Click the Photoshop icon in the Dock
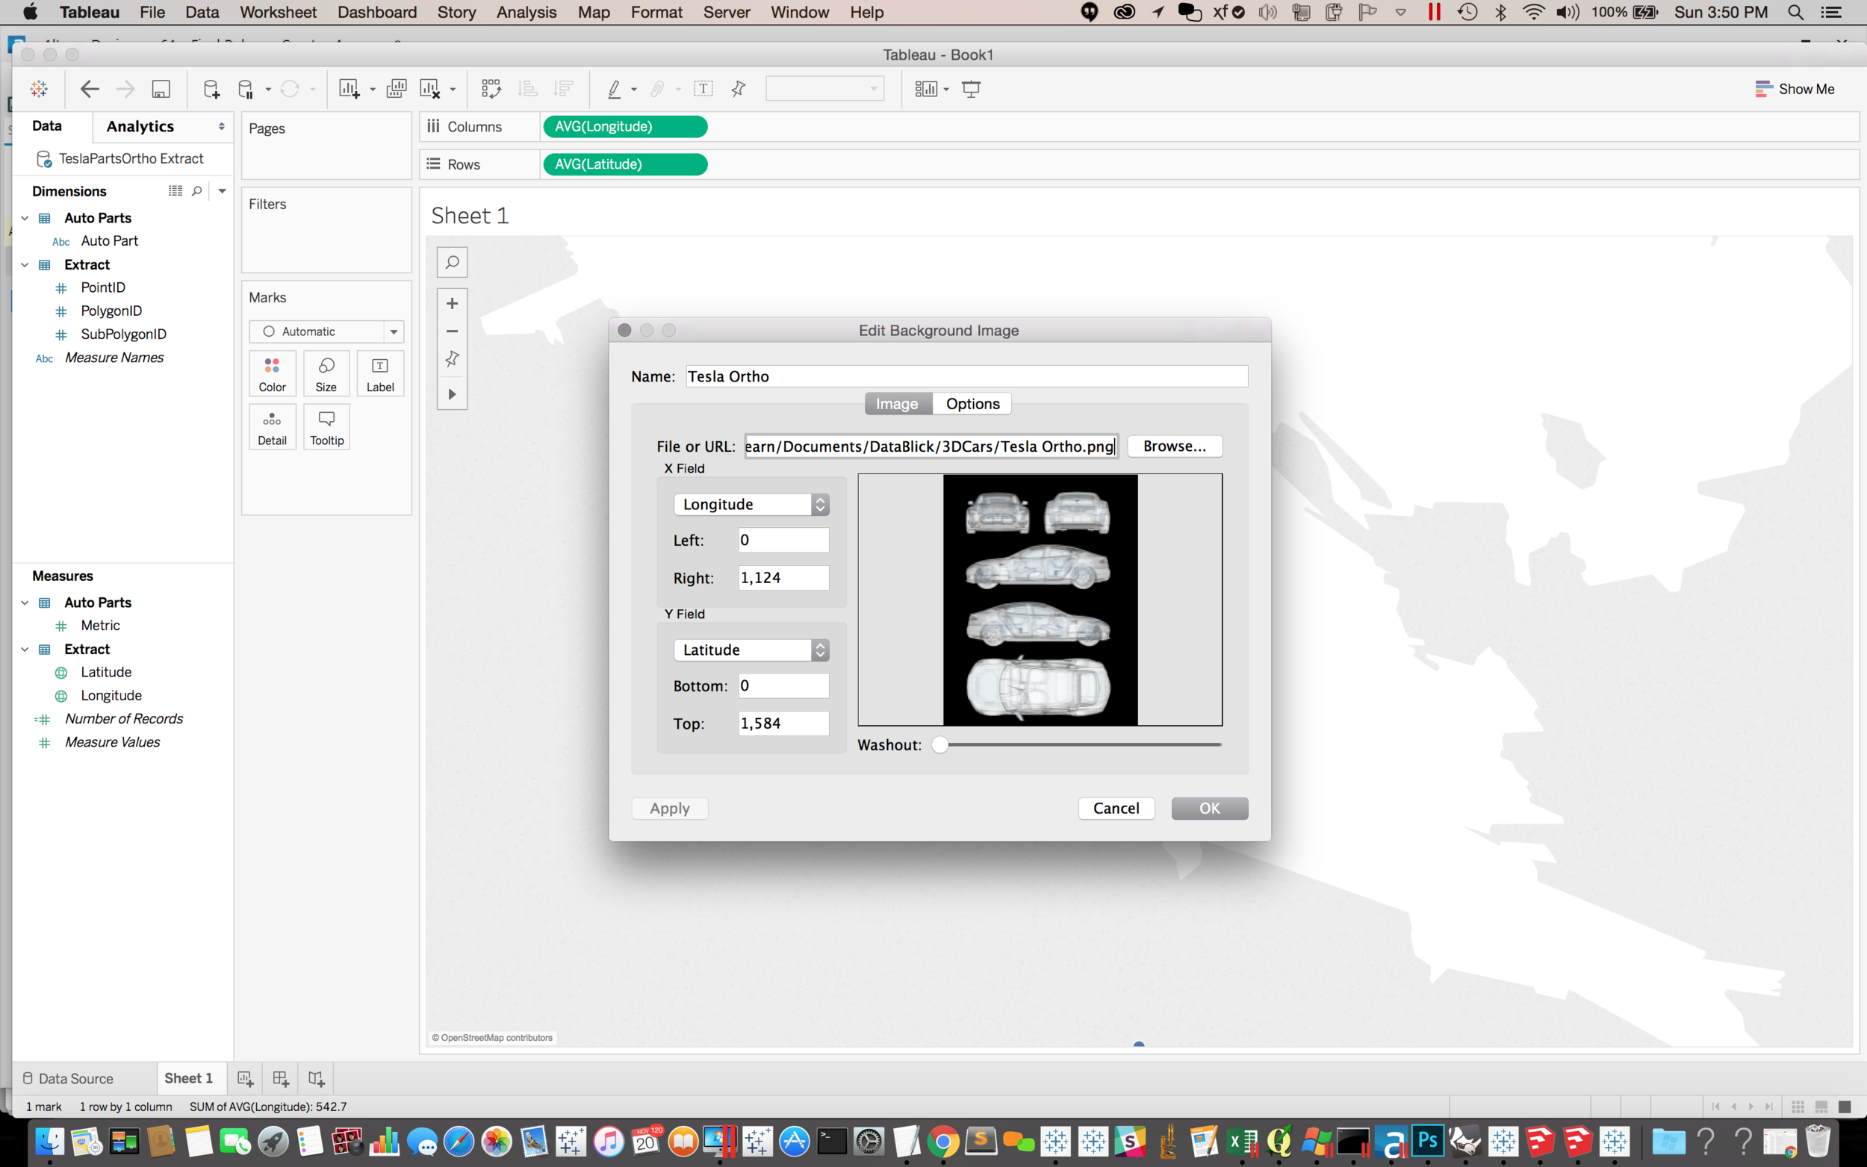 [1429, 1140]
